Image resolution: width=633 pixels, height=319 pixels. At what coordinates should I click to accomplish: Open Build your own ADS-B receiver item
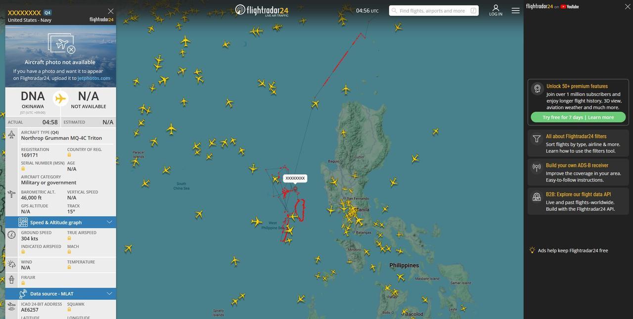[578, 172]
